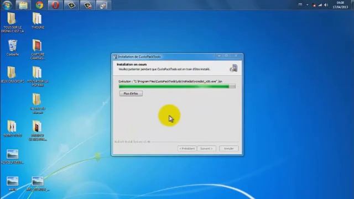Open the Windows Start menu orb

[7, 5]
